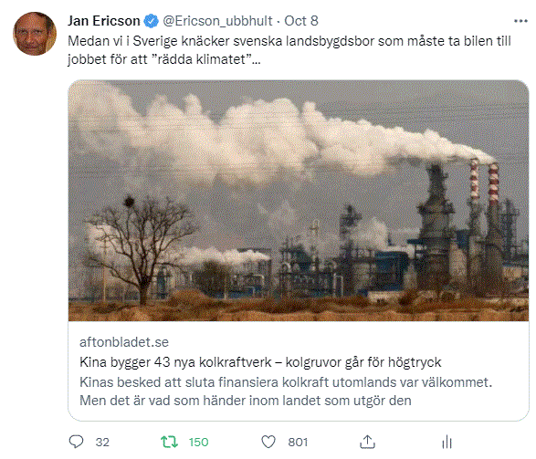This screenshot has width=536, height=459.
Task: Open the aftonbladet.se domain link
Action: pos(124,342)
